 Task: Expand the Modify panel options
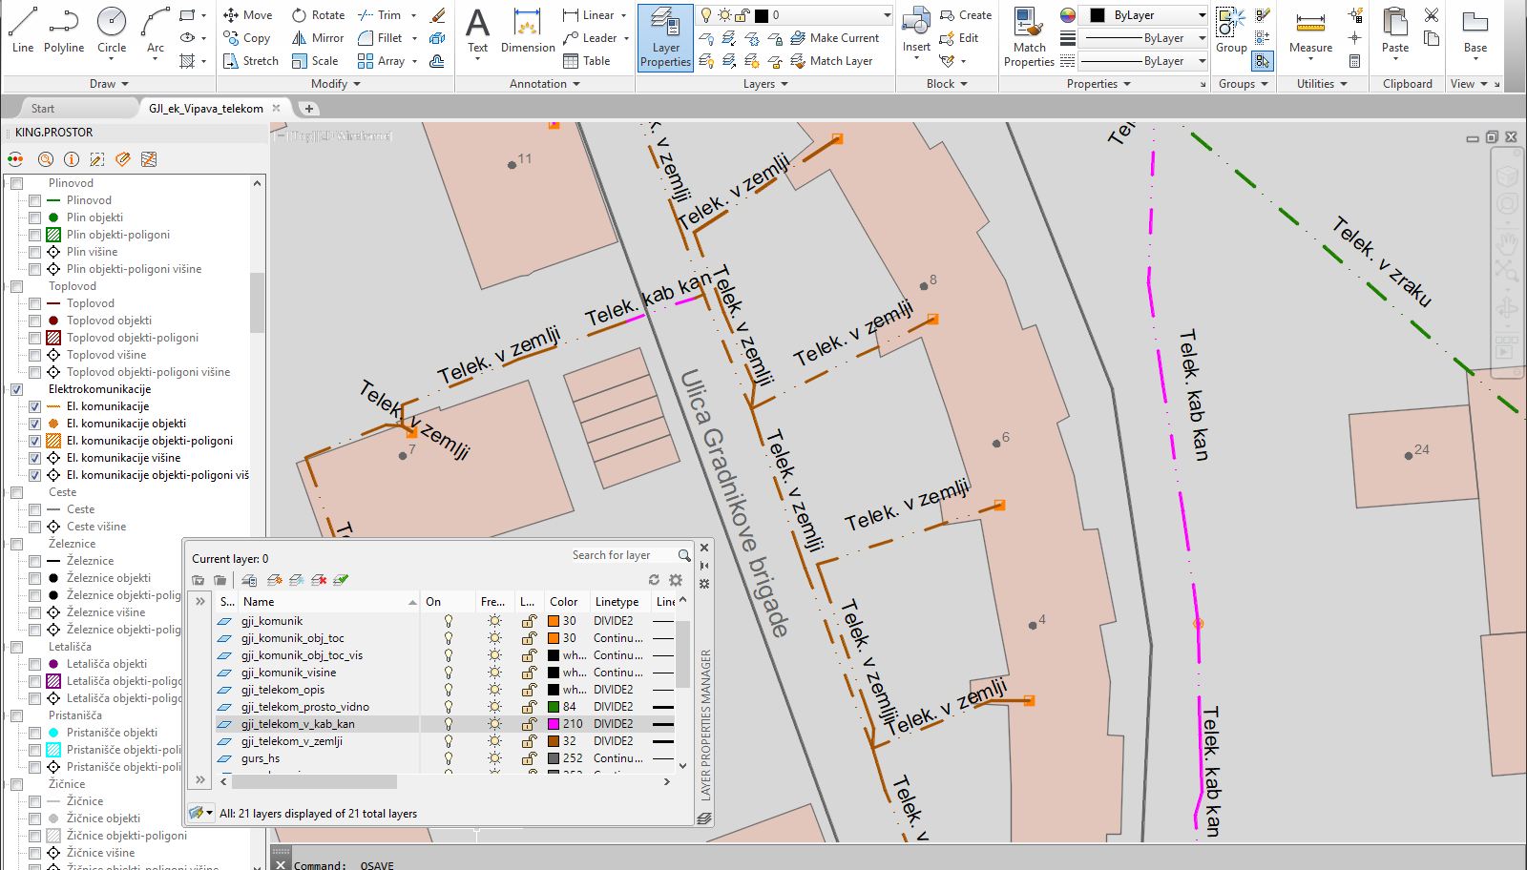(x=335, y=84)
